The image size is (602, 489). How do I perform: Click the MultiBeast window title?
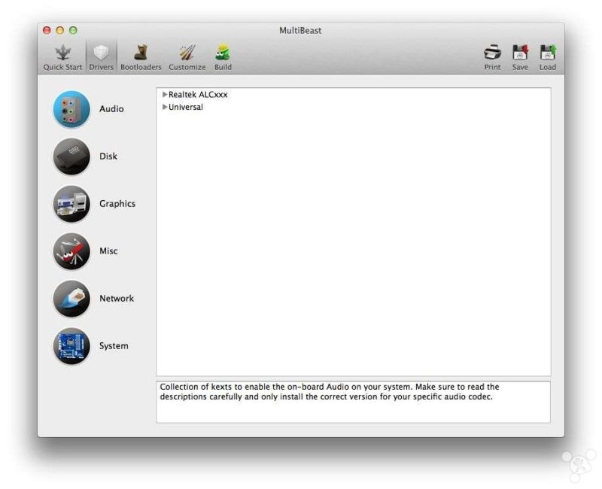[x=300, y=31]
